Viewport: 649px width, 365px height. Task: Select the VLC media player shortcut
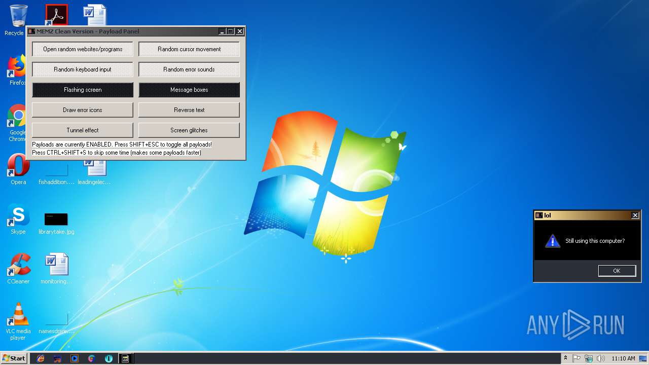tap(18, 320)
